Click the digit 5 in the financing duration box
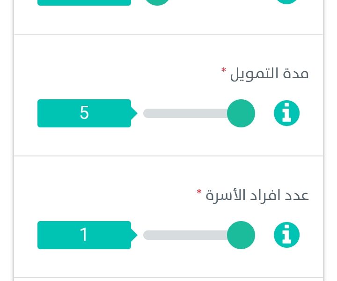 84,113
